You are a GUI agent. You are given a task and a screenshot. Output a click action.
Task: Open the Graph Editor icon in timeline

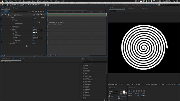click(x=44, y=12)
